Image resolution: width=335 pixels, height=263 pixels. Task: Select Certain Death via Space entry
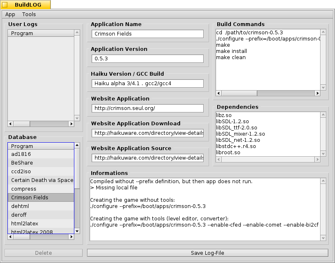tap(41, 180)
